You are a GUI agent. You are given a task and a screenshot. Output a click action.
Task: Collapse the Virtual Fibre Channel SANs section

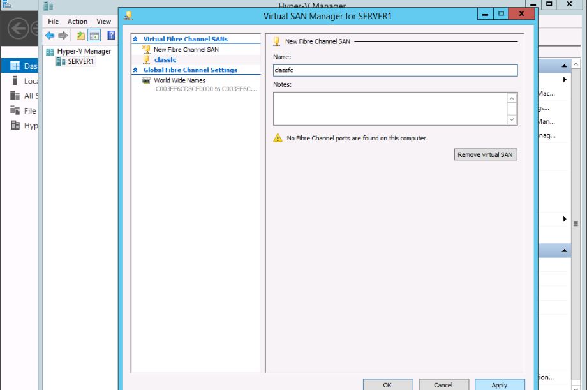(135, 40)
